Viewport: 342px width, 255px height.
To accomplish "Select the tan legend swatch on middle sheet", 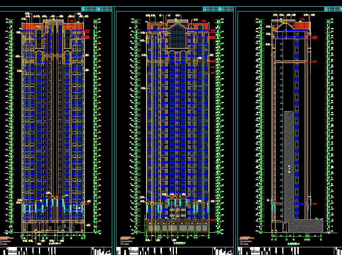I will (127, 238).
